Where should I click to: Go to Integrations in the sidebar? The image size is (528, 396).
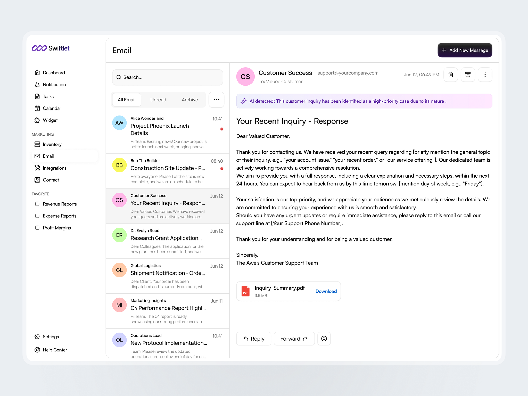coord(54,168)
